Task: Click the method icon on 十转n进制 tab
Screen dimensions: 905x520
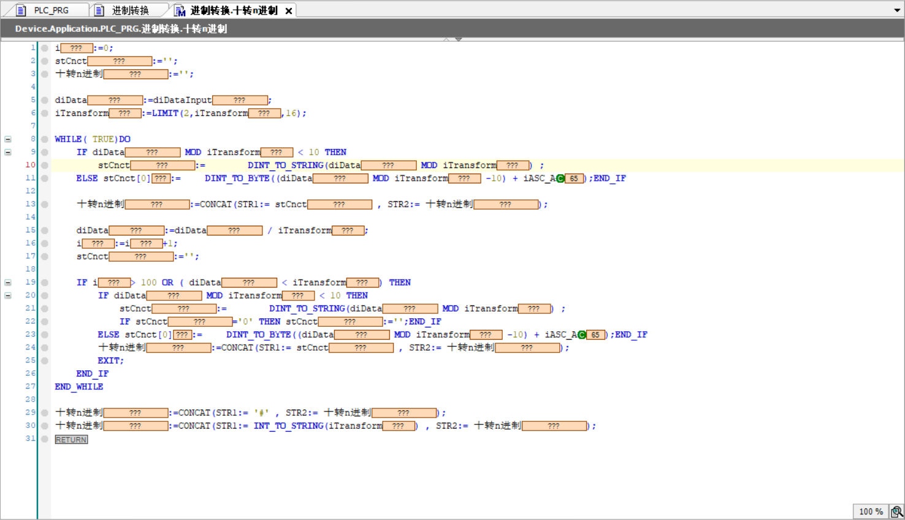Action: pyautogui.click(x=180, y=10)
